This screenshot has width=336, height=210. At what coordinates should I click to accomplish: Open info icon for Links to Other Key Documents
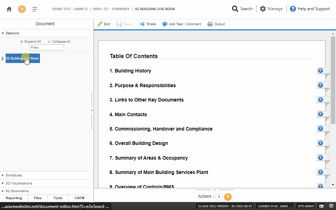pos(320,99)
